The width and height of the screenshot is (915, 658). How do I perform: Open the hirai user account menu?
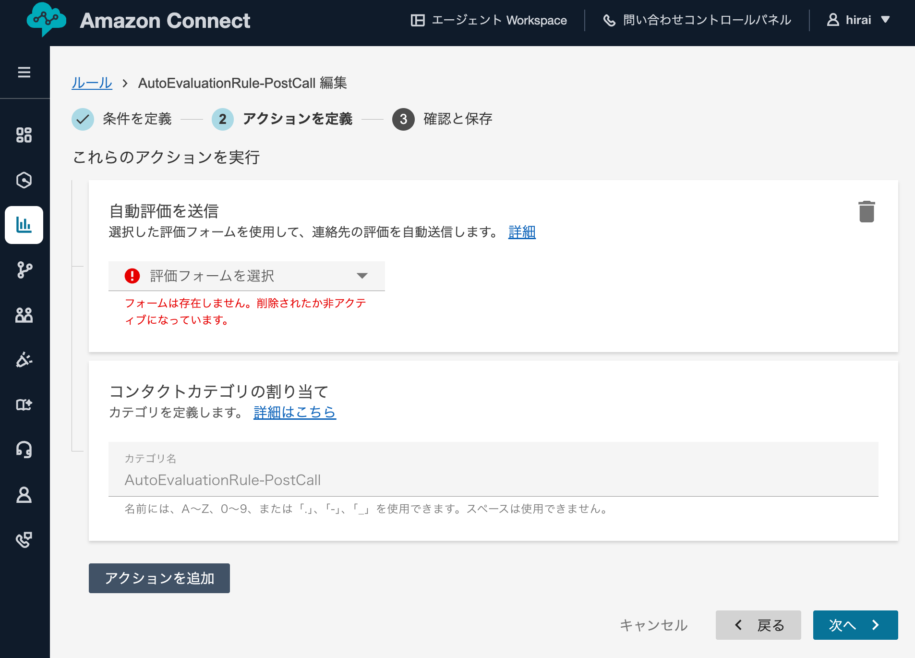(x=858, y=20)
